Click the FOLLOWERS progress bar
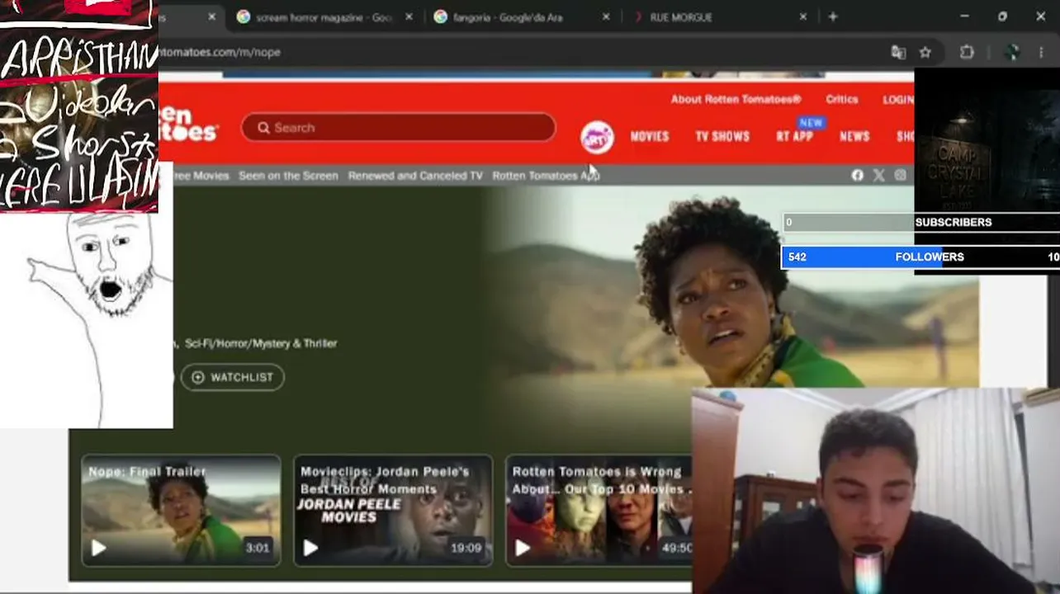Image resolution: width=1060 pixels, height=594 pixels. [920, 257]
